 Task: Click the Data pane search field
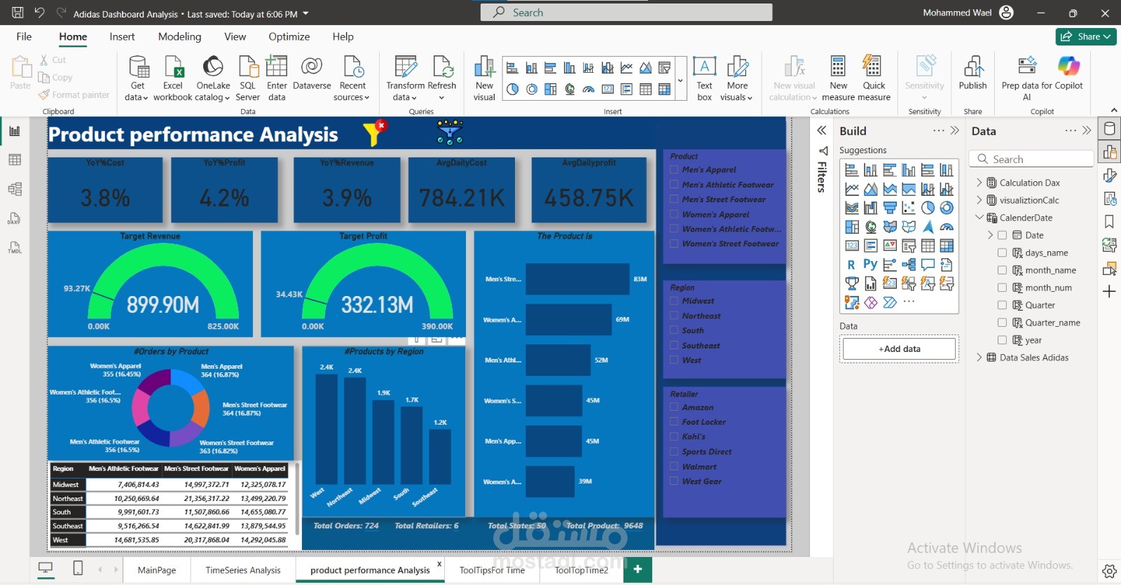[x=1031, y=160]
